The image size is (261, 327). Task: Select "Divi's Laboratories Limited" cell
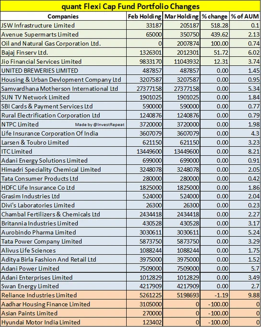coord(63,205)
